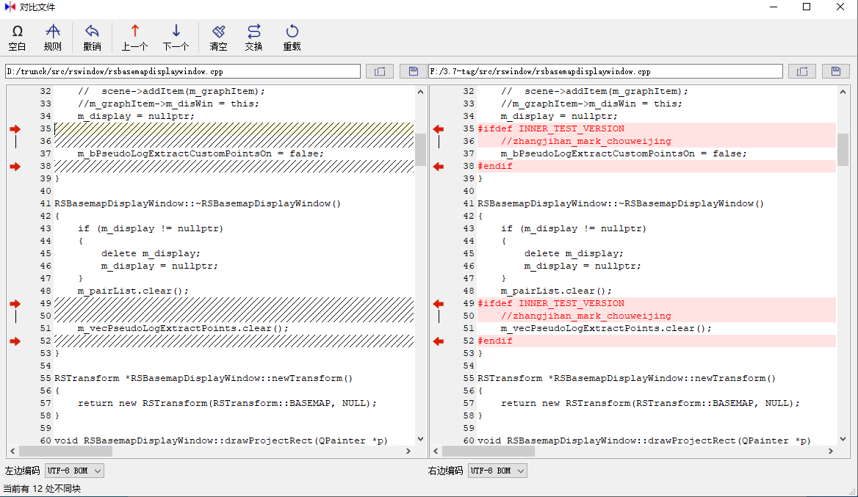Jump to next difference with 下一个
This screenshot has width=858, height=497.
(x=176, y=37)
